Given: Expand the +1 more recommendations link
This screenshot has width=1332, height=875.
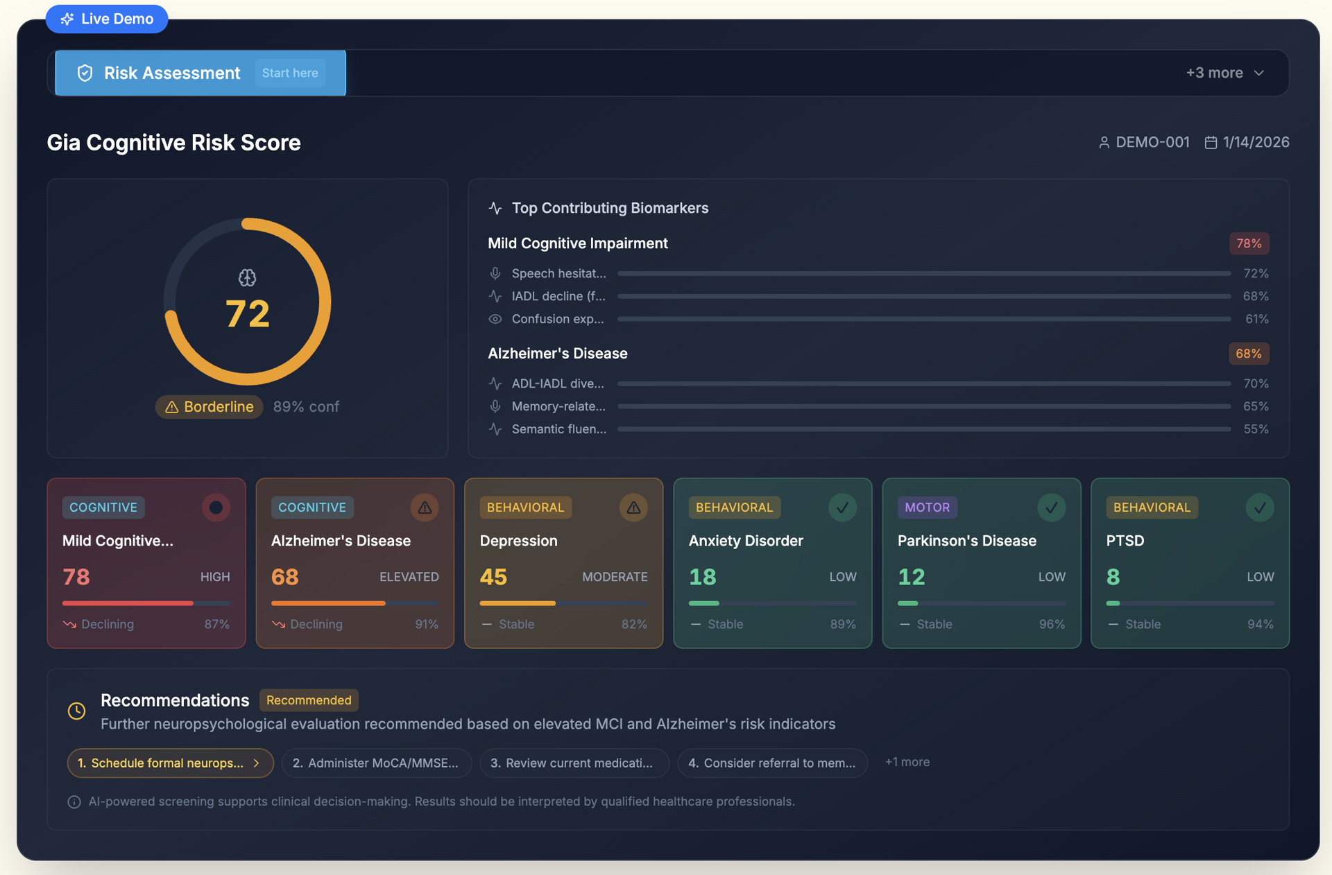Looking at the screenshot, I should [907, 762].
